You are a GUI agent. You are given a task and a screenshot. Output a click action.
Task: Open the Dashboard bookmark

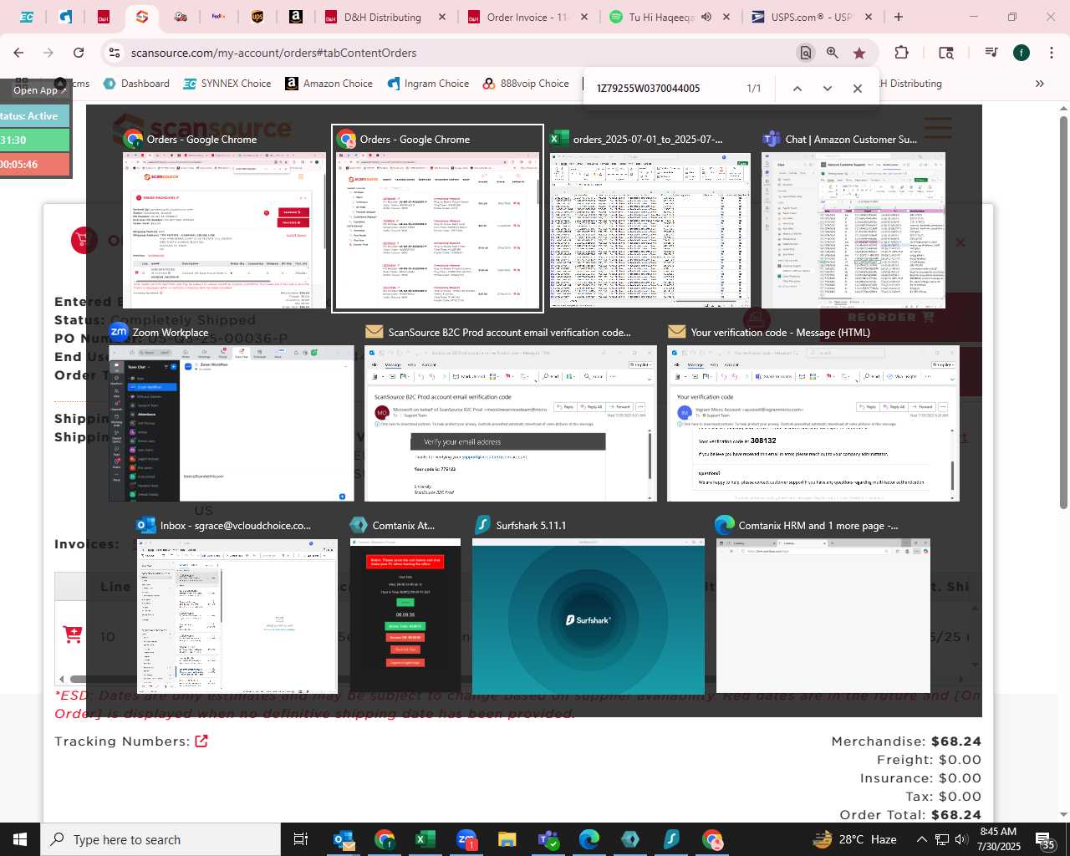pyautogui.click(x=136, y=84)
